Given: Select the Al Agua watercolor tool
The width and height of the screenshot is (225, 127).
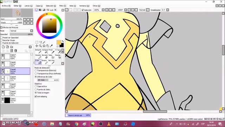Looking at the screenshot, I should 58,52.
